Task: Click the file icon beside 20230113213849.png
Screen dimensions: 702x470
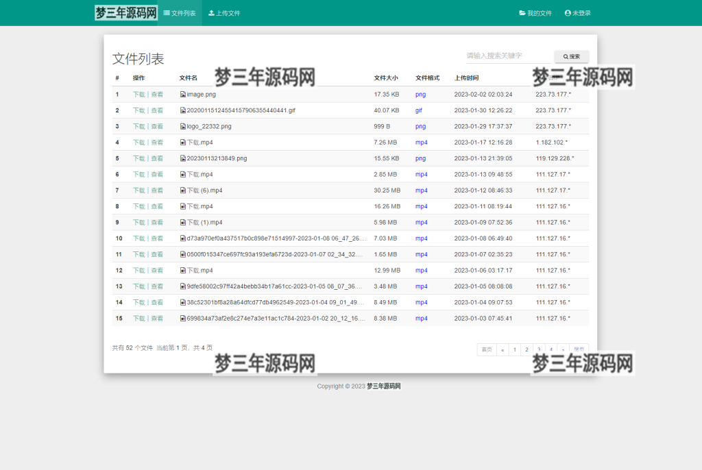Action: [182, 158]
